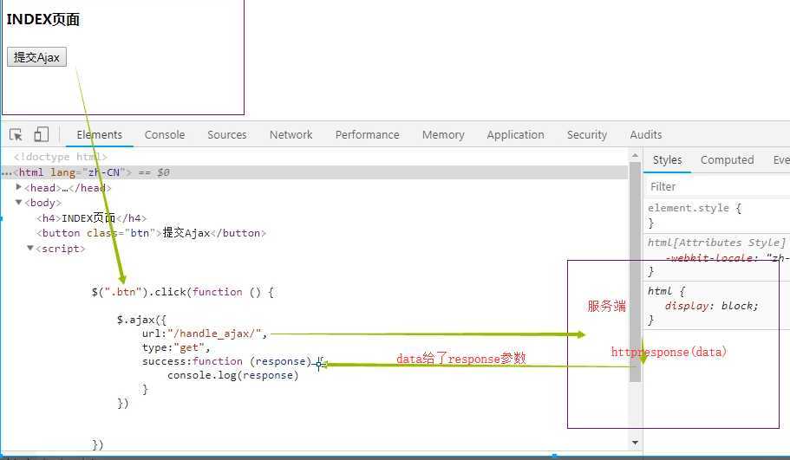Select the doctype html line
This screenshot has width=790, height=460.
coord(61,157)
